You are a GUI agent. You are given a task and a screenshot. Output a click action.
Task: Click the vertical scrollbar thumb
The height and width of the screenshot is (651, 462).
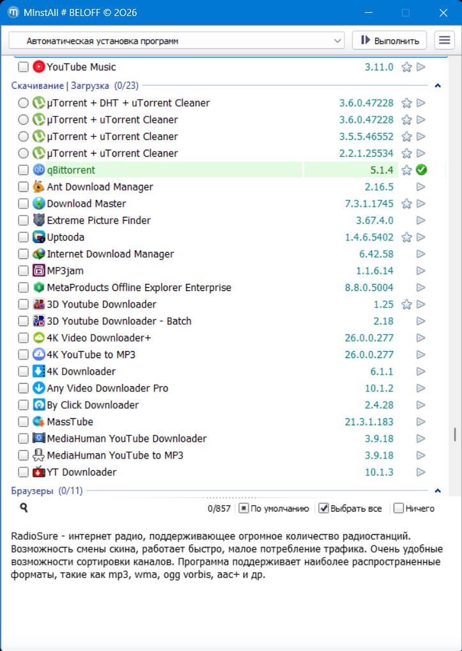(x=455, y=435)
